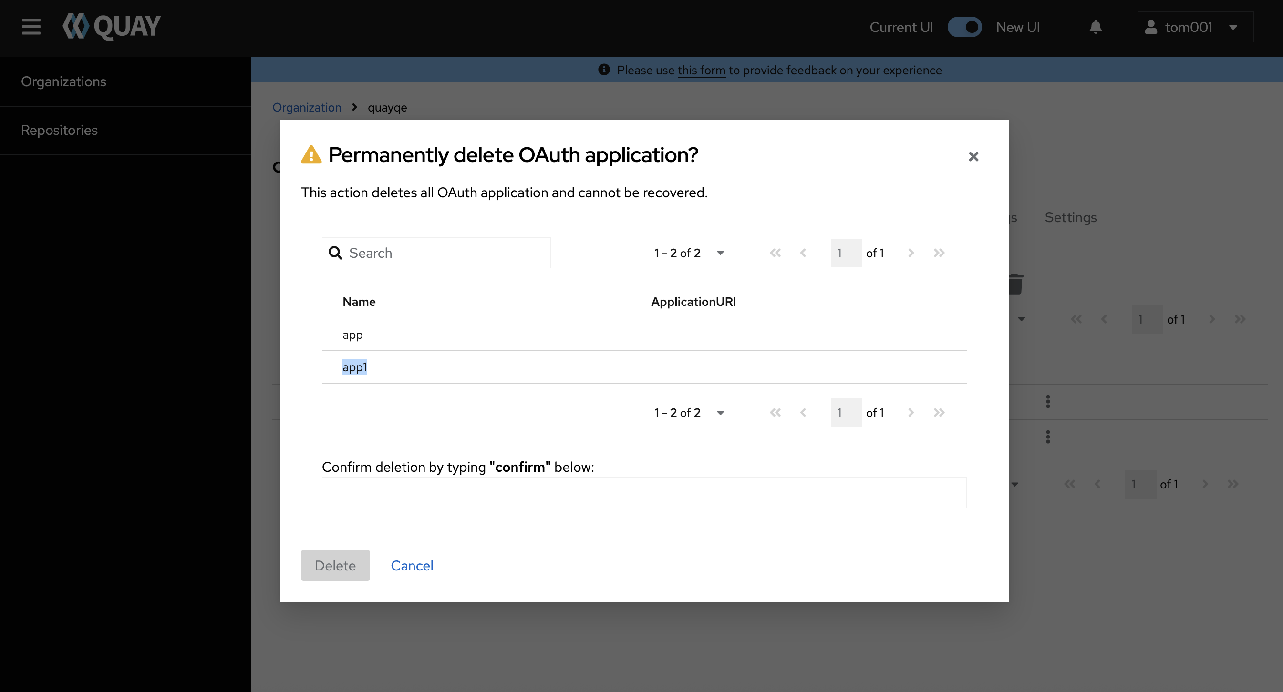1283x692 pixels.
Task: Switch to the Settings tab
Action: point(1070,217)
